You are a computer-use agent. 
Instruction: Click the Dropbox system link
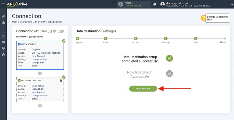pos(36,49)
